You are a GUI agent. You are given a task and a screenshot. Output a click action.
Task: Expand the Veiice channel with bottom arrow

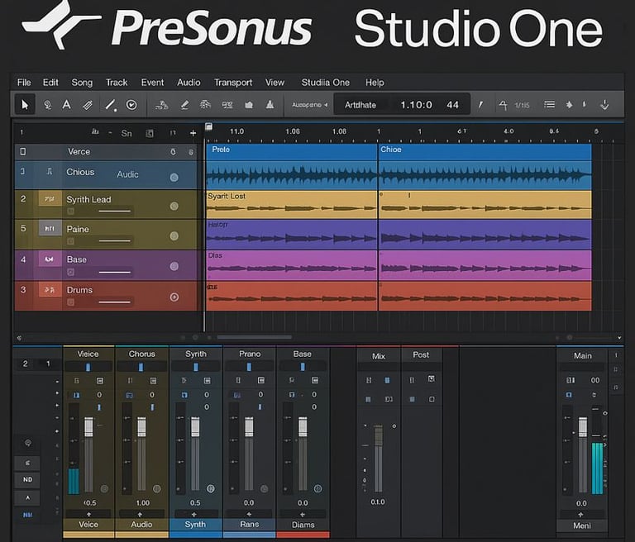click(x=88, y=514)
